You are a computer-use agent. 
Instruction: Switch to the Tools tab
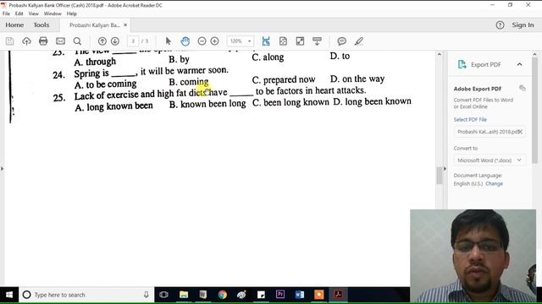[x=41, y=24]
